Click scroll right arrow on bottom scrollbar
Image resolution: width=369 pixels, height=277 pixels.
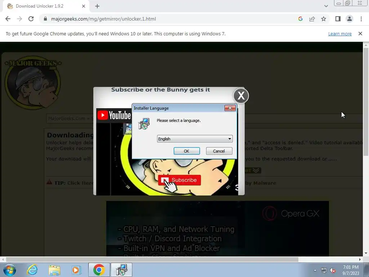(x=360, y=260)
